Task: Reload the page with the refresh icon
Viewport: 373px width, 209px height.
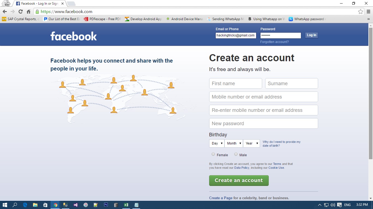Action: [20, 12]
